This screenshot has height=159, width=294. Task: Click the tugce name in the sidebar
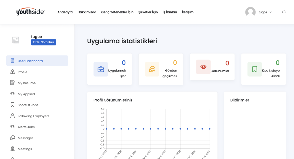click(x=36, y=37)
